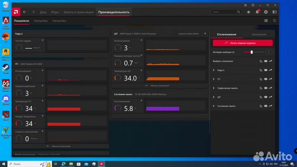Click Windows taskbar Поиск search box
The image size is (297, 167).
[30, 164]
